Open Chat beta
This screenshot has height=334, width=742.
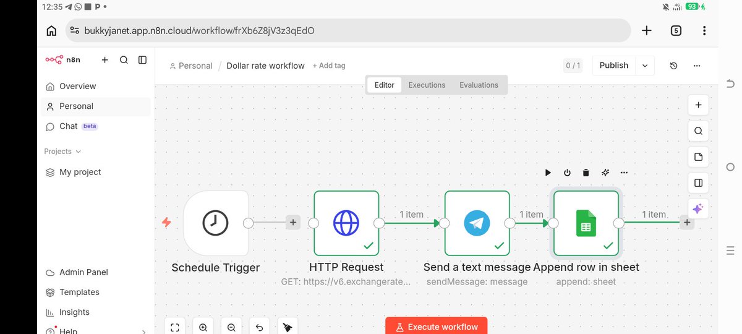click(x=95, y=126)
